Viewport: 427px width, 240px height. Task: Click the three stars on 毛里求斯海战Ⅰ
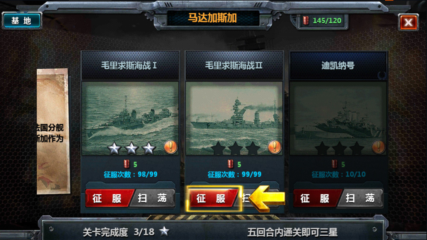click(131, 148)
